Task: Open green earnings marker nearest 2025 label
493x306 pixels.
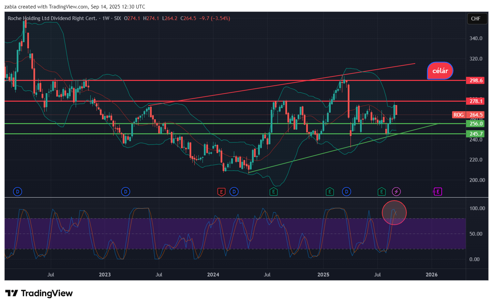Action: coord(329,192)
